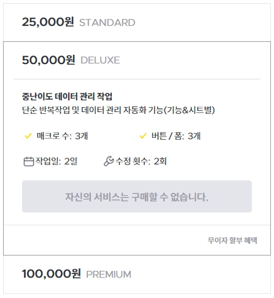Viewport: 274px width, 298px height.
Task: Collapse the 50,000원 DELUXE package header
Action: pos(137,60)
